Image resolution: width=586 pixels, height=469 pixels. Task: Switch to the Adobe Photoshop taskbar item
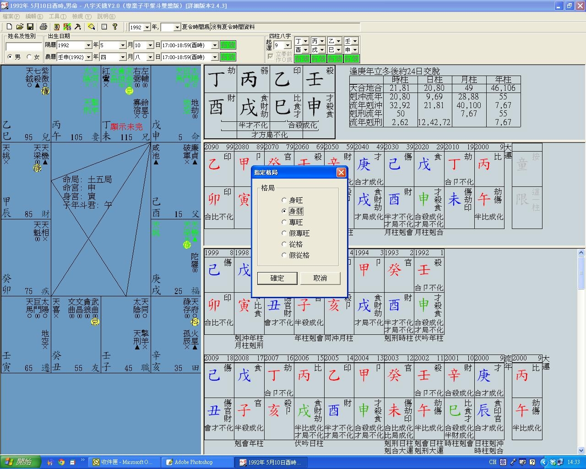pyautogui.click(x=197, y=462)
